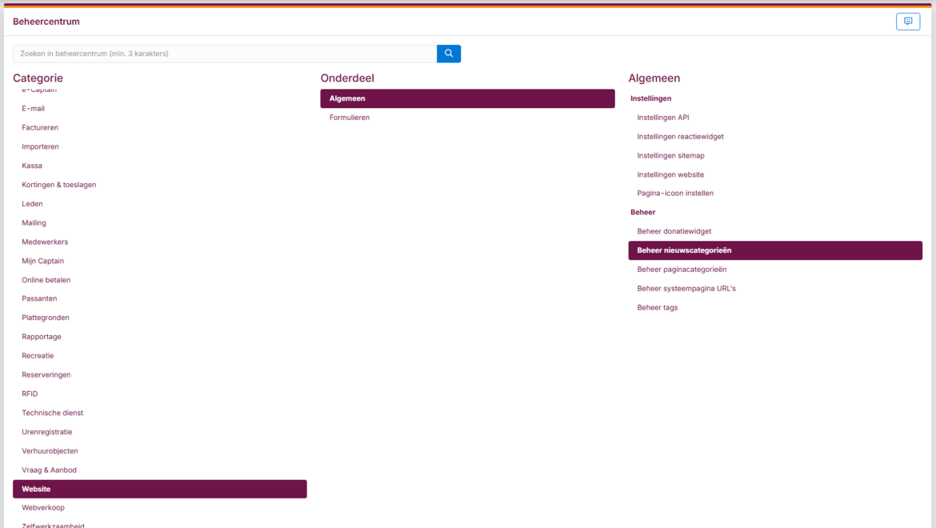The width and height of the screenshot is (936, 528).
Task: Click Beheer tags
Action: [657, 308]
